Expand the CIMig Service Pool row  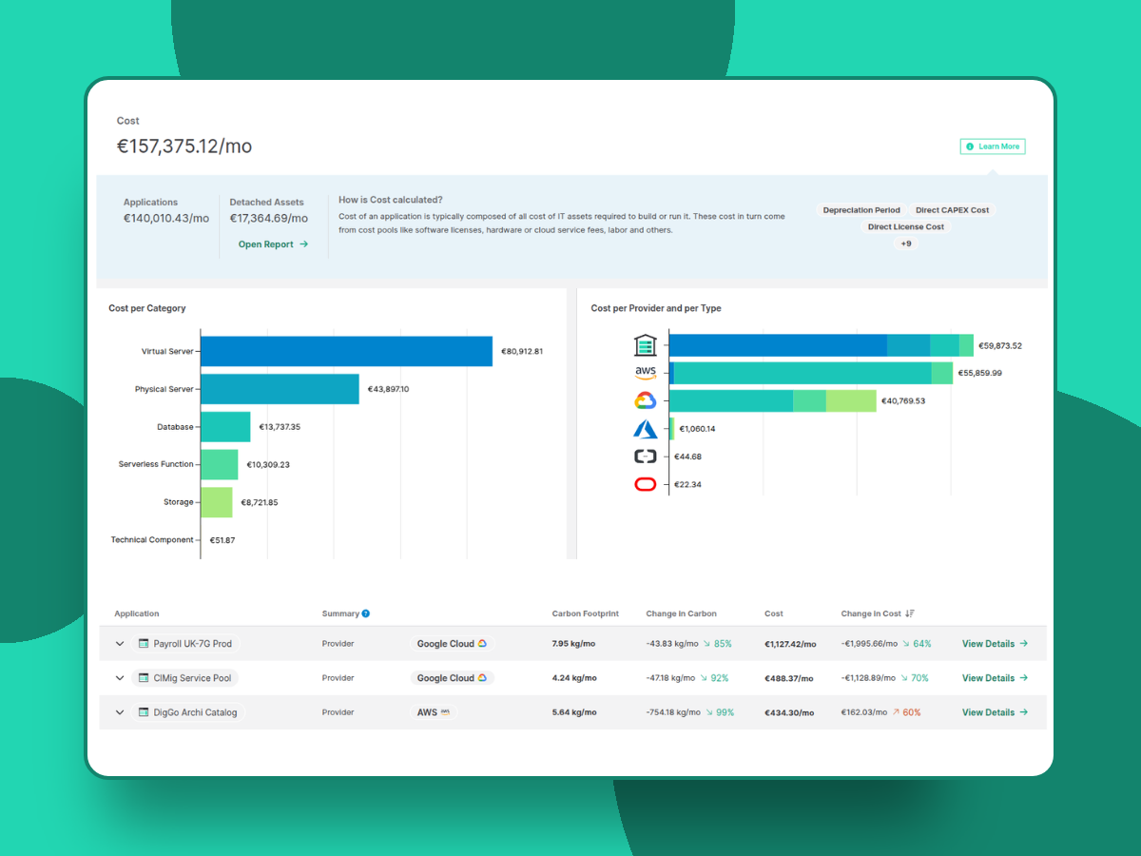click(120, 678)
